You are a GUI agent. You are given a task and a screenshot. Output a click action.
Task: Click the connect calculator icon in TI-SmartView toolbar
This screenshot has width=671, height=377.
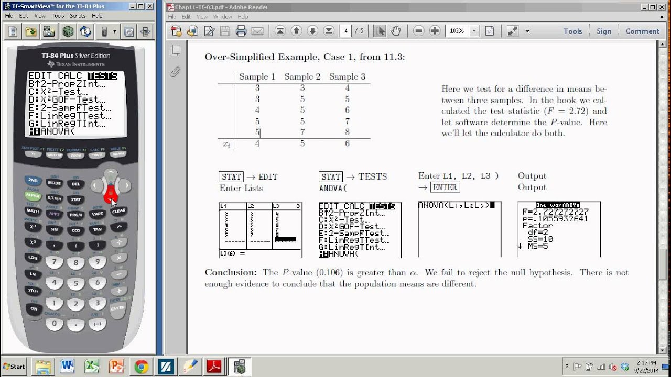pyautogui.click(x=146, y=31)
